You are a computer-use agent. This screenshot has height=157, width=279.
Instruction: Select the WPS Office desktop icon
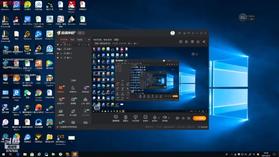coord(27,20)
